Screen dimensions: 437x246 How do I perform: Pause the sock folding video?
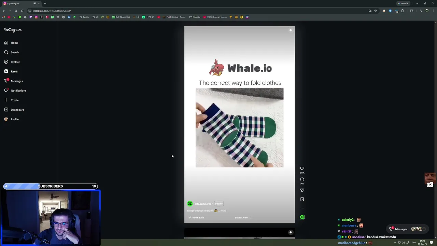click(239, 128)
